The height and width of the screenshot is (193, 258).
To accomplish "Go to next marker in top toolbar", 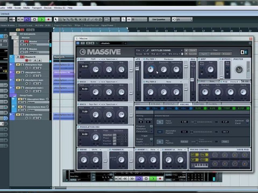I will pyautogui.click(x=22, y=19).
